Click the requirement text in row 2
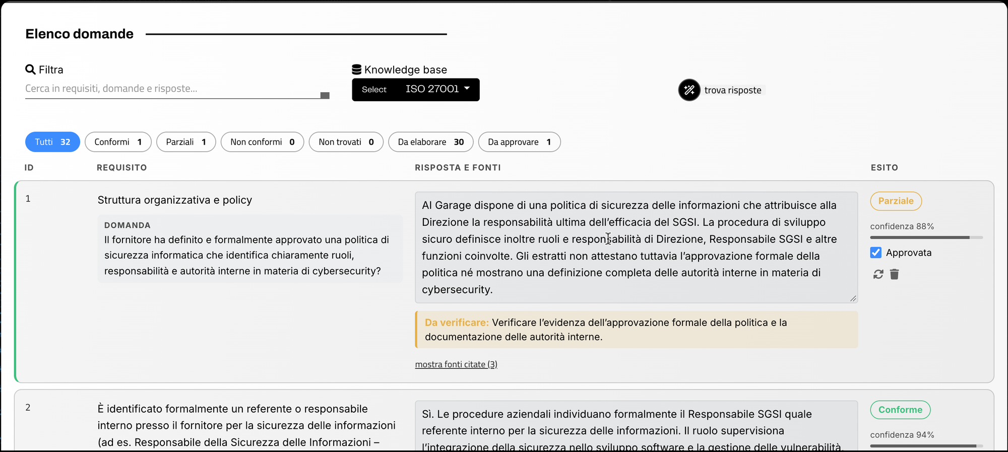 pyautogui.click(x=246, y=426)
